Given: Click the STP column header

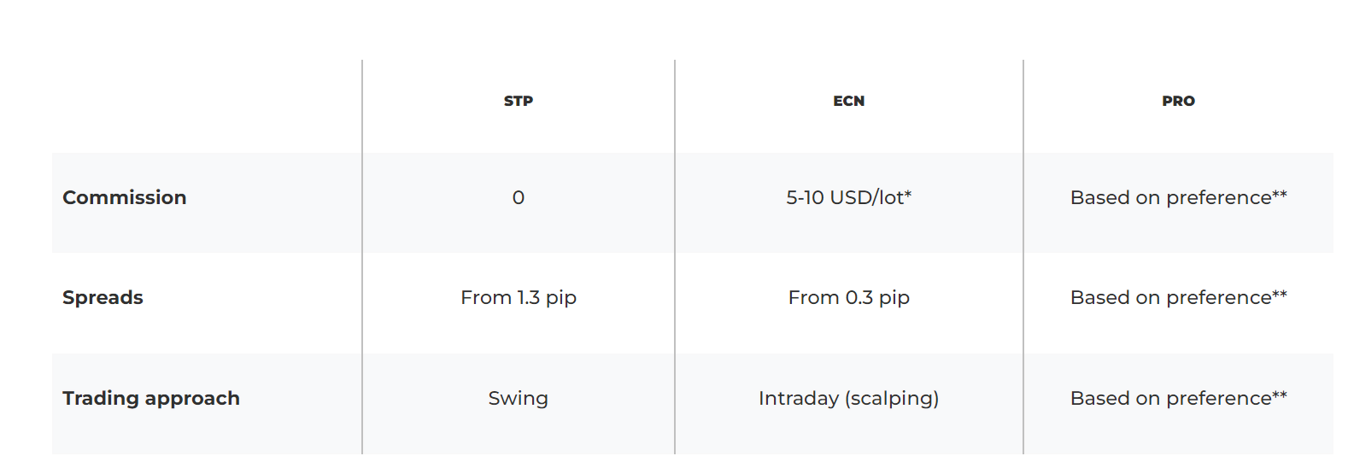Looking at the screenshot, I should coord(519,101).
